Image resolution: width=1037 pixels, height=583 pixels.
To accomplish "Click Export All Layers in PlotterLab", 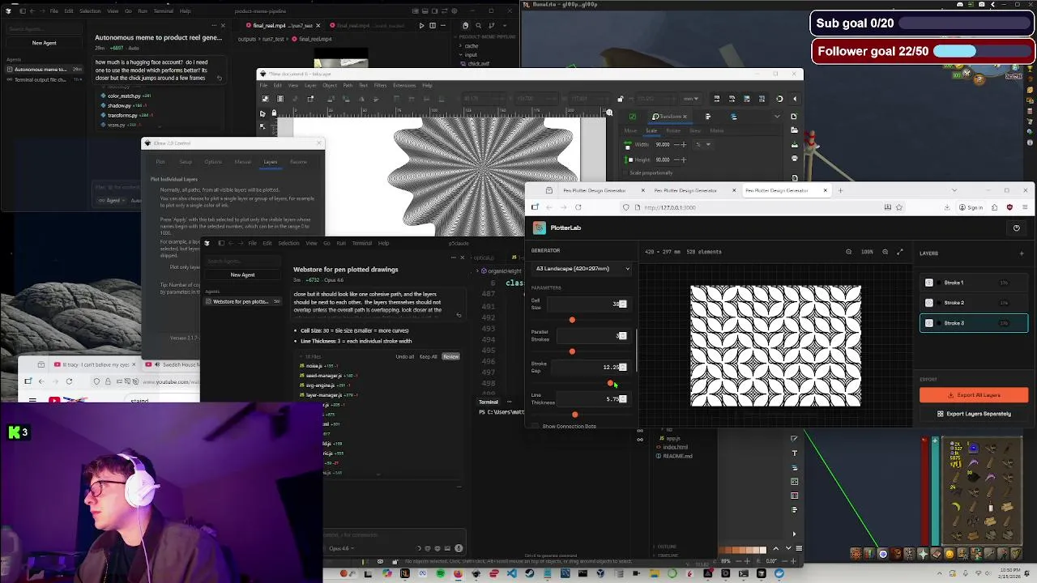I will tap(974, 395).
